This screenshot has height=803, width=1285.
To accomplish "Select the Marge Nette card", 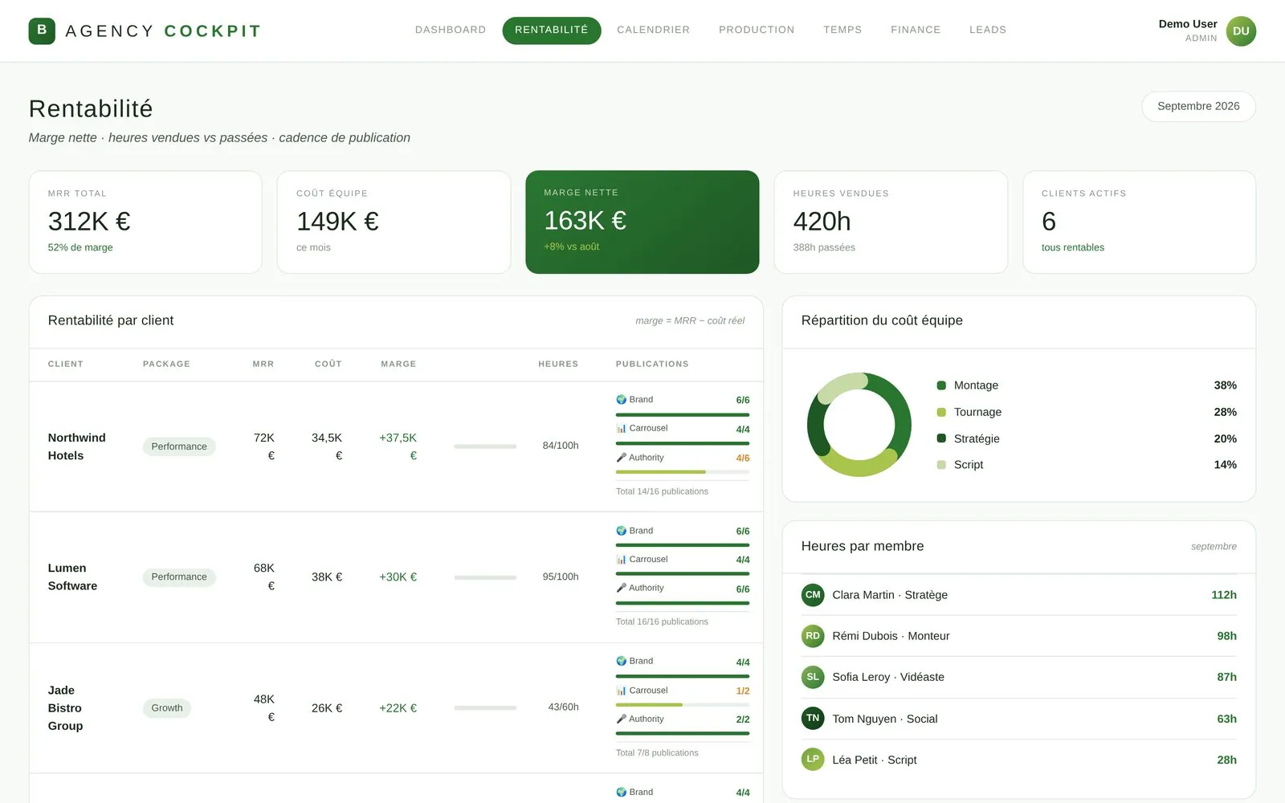I will pos(642,222).
